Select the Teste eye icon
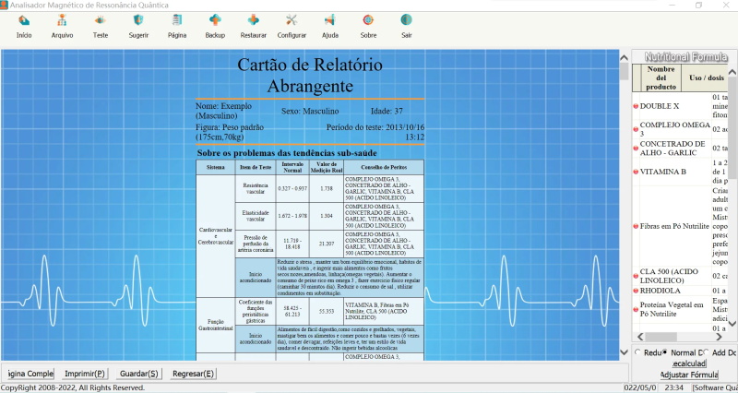 [101, 20]
